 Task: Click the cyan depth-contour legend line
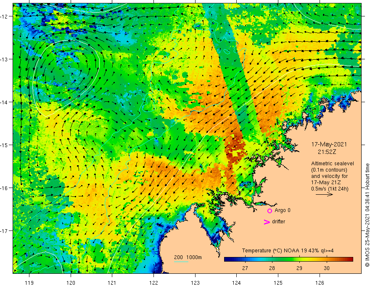[181, 262]
